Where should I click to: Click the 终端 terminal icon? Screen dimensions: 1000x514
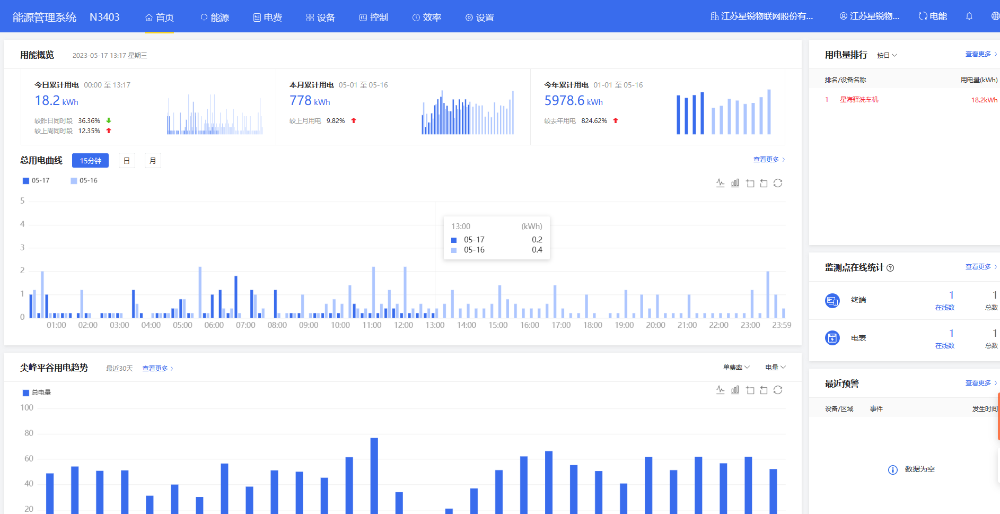click(x=832, y=301)
